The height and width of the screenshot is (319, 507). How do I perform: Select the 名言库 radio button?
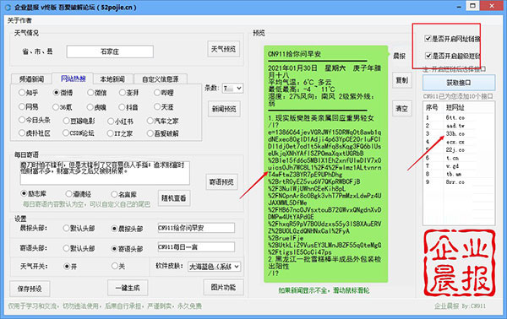coord(123,194)
